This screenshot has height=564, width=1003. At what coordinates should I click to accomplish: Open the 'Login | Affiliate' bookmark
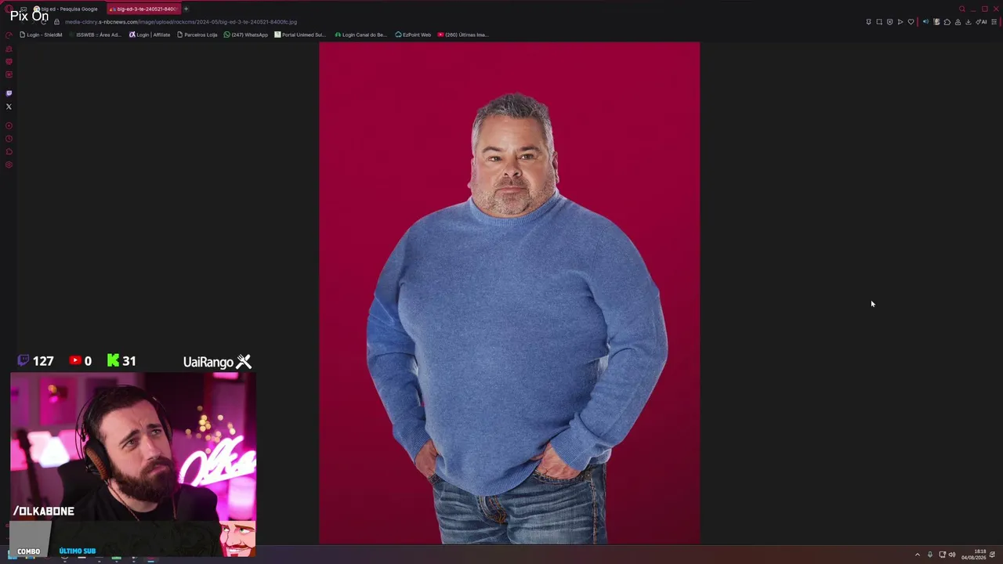150,34
